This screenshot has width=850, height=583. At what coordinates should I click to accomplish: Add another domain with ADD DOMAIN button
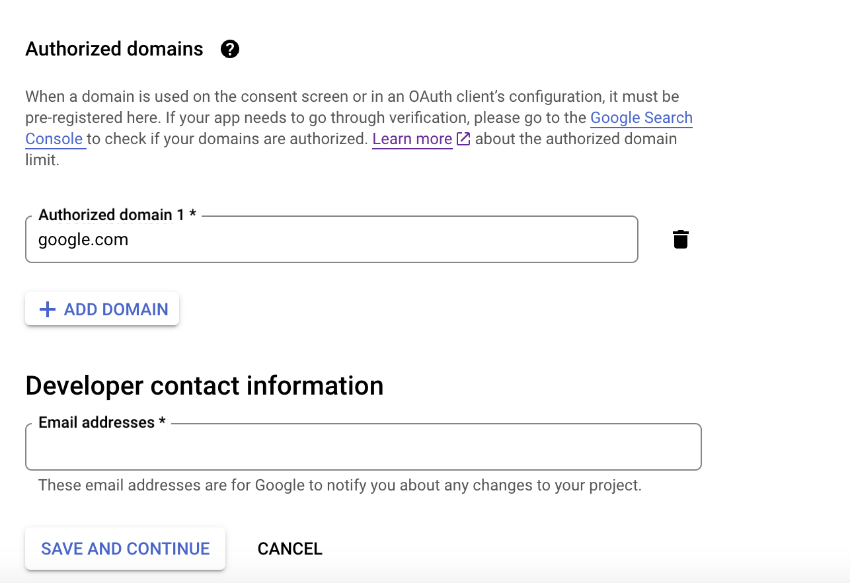[x=102, y=309]
